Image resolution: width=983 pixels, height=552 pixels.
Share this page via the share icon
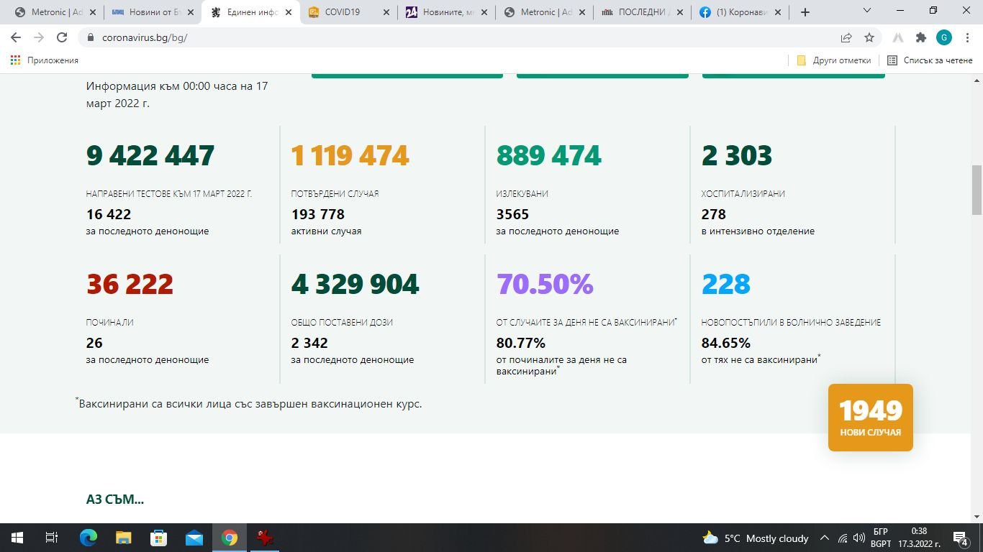846,37
